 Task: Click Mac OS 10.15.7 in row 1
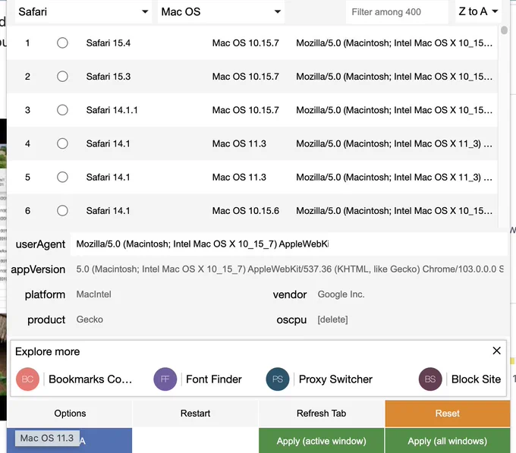coord(246,43)
